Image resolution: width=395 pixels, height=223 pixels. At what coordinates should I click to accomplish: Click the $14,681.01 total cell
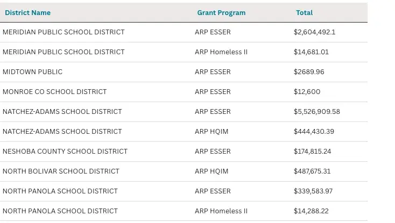coord(311,52)
